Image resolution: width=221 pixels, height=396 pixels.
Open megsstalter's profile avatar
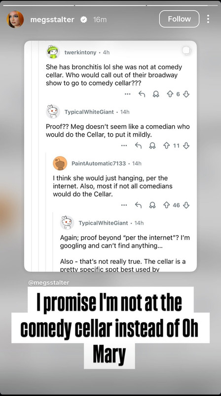point(15,19)
